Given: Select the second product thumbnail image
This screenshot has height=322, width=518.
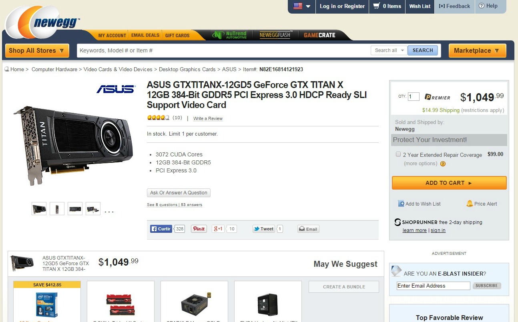Looking at the screenshot, I should pos(57,208).
